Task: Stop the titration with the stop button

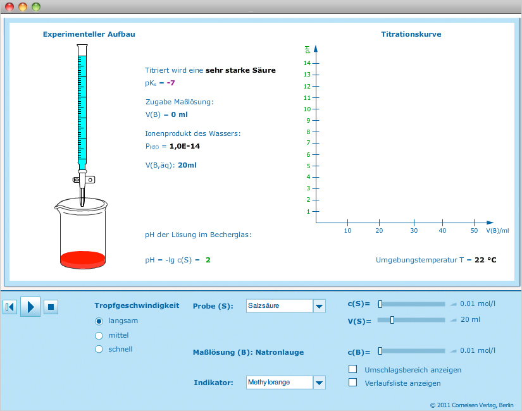Action: pyautogui.click(x=51, y=307)
